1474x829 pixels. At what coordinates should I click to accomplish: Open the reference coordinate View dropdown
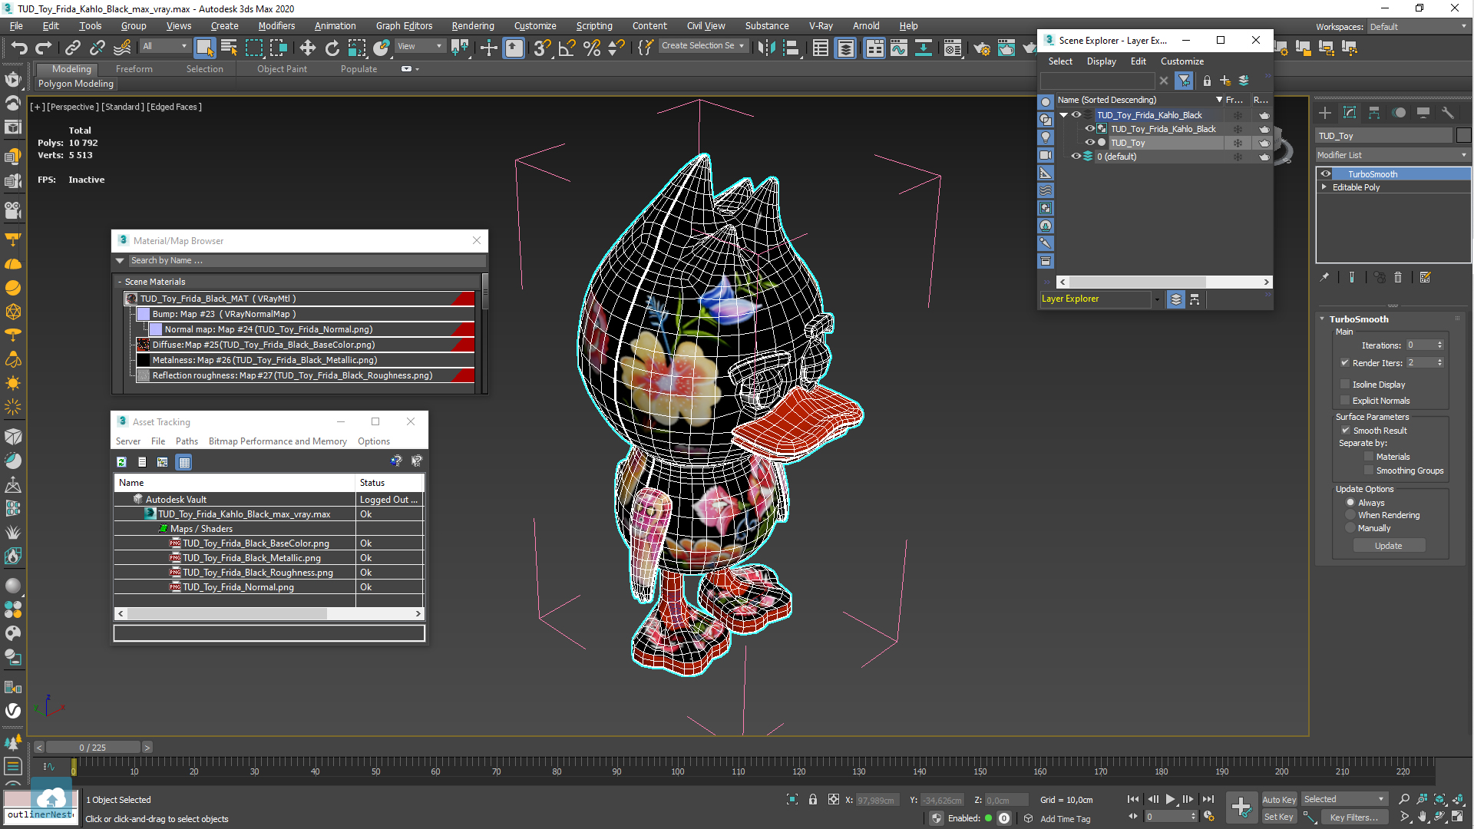419,46
